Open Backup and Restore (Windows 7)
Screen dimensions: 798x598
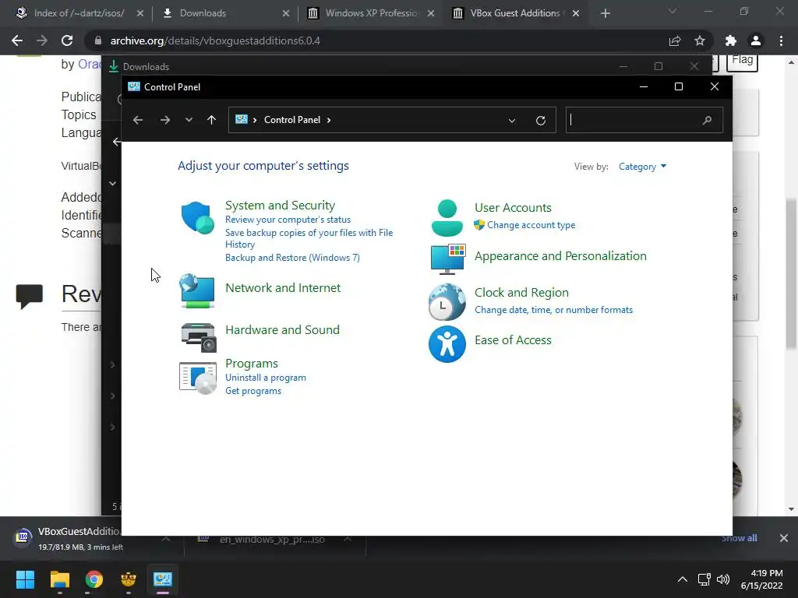tap(292, 258)
